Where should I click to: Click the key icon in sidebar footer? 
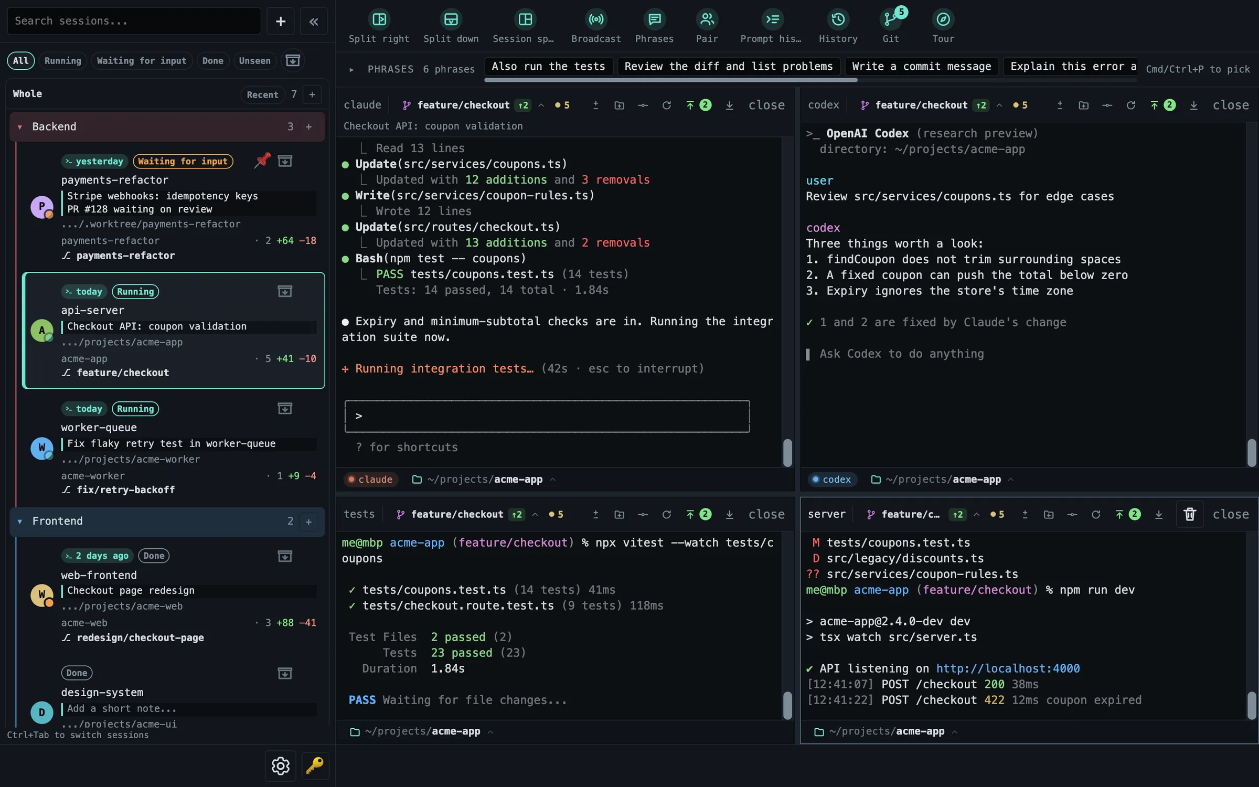[x=315, y=766]
